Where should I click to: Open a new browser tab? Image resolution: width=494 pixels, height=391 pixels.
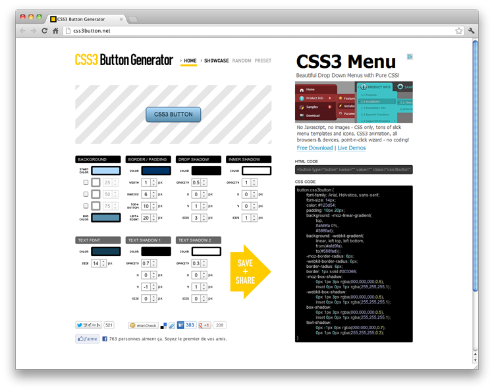(x=133, y=19)
